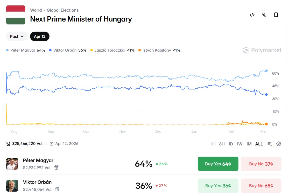Open chart settings gear icon
Image resolution: width=288 pixels, height=196 pixels.
pos(279,144)
